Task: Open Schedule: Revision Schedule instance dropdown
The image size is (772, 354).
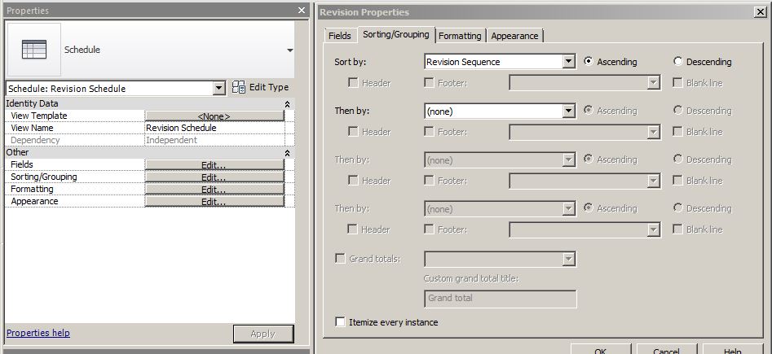Action: coord(218,88)
